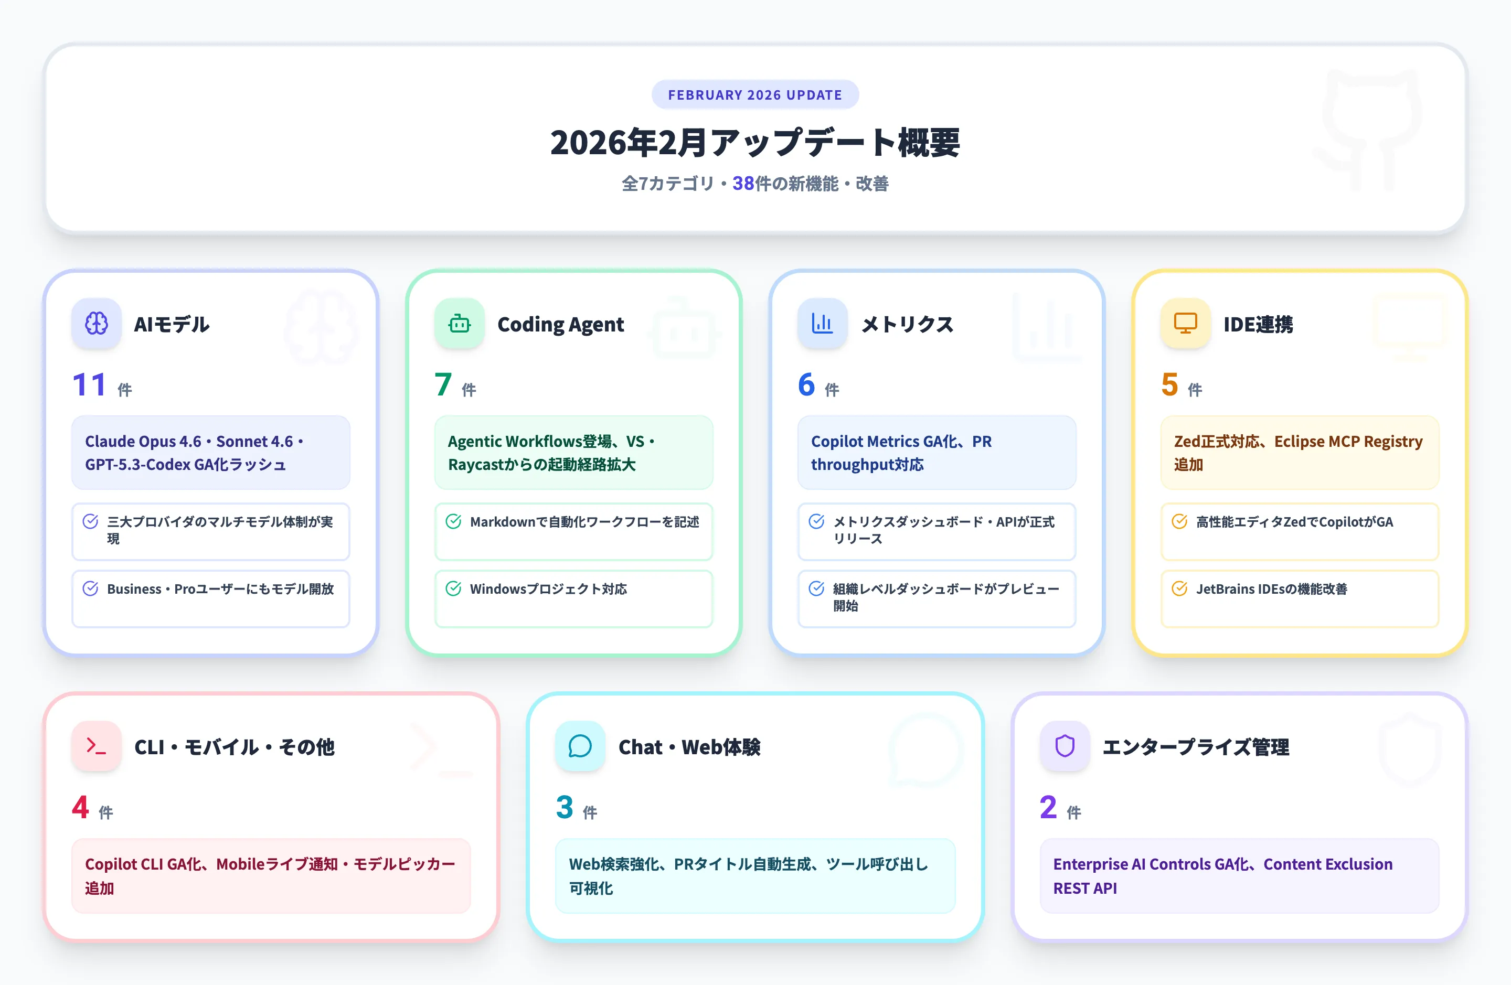
Task: Check the Business・Proユーザーにもモデル開放 item
Action: [x=90, y=588]
